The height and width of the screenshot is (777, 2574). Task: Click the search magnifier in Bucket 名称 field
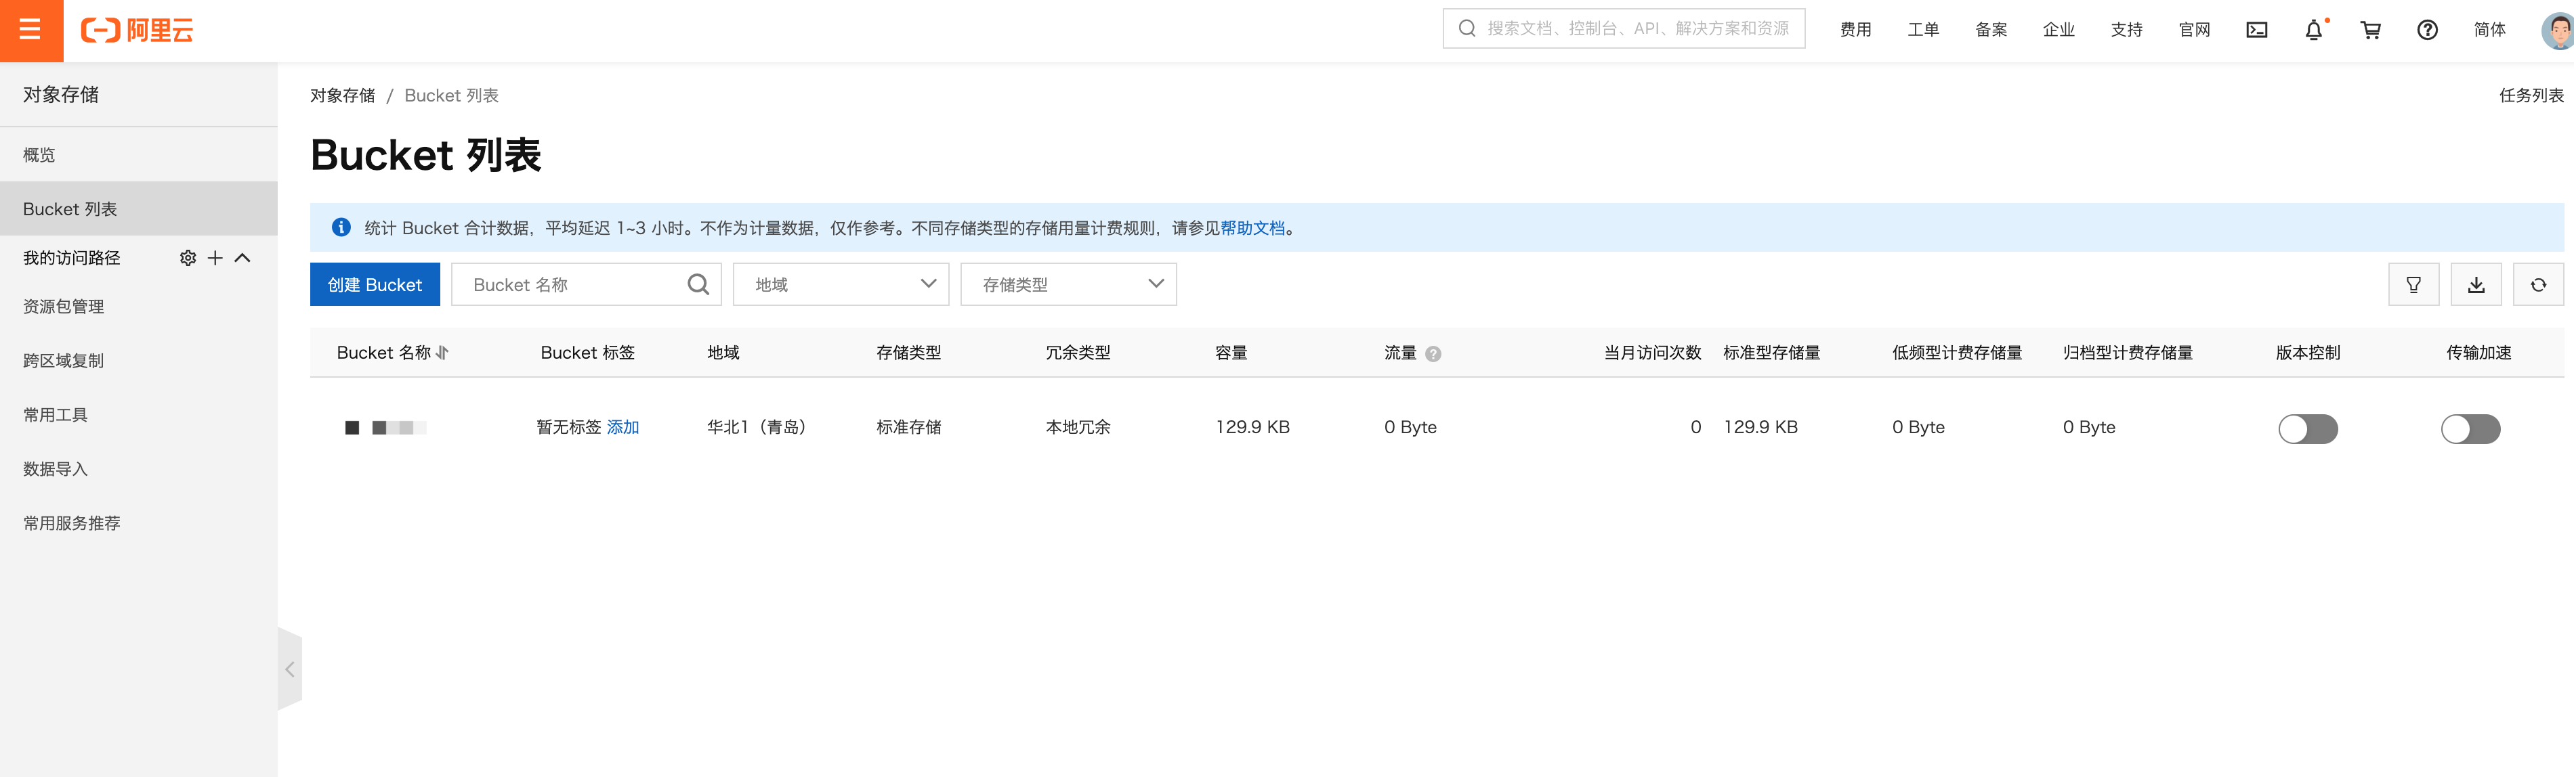698,284
